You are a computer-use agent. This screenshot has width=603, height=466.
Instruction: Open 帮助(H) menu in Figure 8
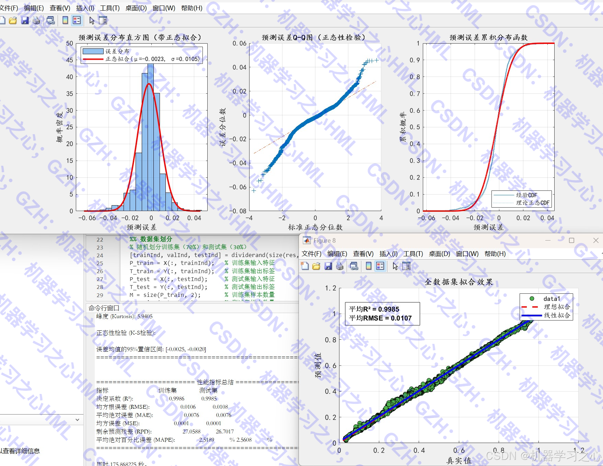coord(495,254)
